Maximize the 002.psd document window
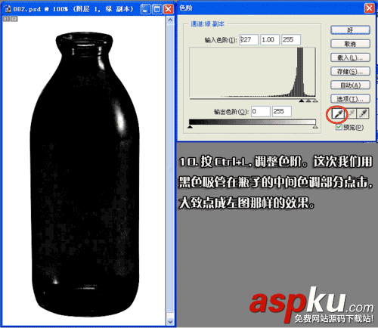The image size is (378, 328). [156, 9]
